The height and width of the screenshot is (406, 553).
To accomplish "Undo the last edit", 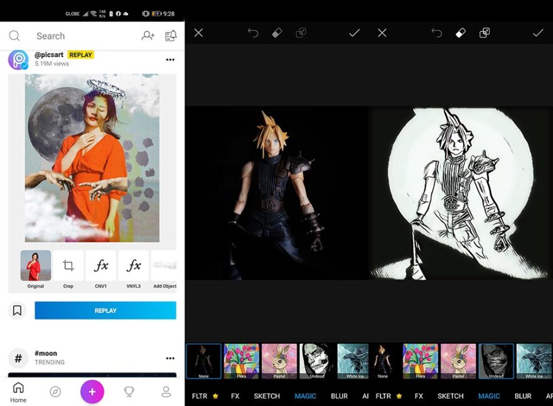I will click(253, 33).
